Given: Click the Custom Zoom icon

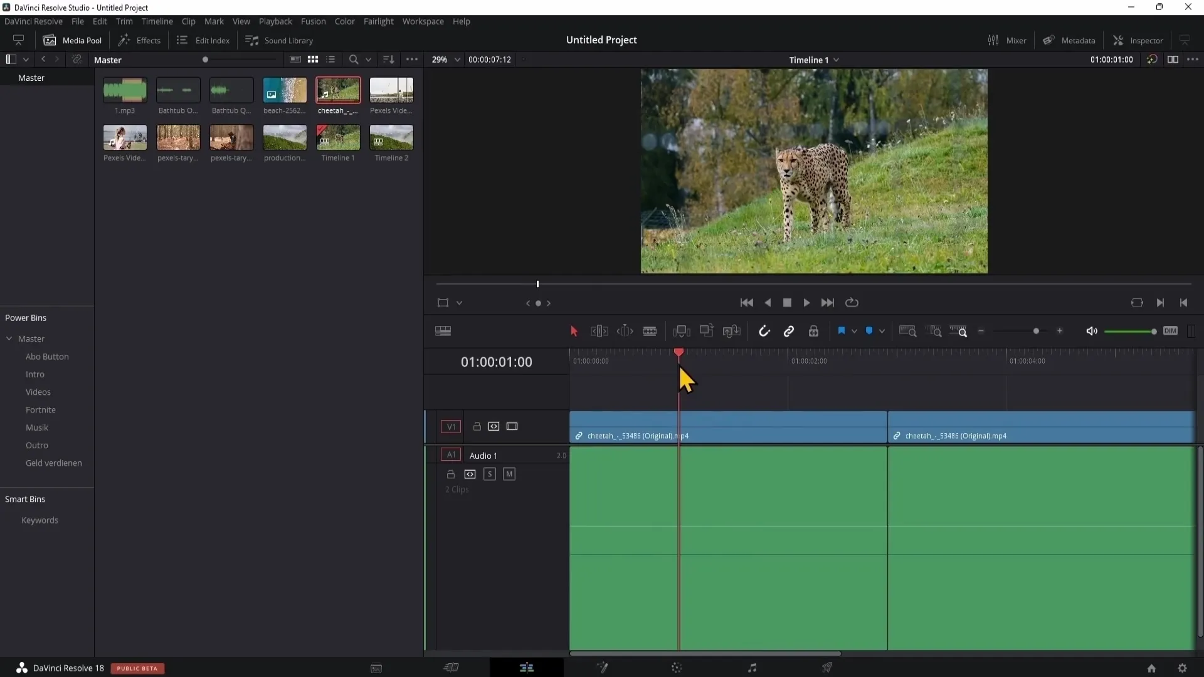Looking at the screenshot, I should click(x=958, y=331).
